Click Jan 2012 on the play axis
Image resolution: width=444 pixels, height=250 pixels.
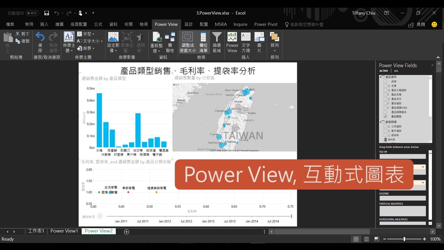[x=165, y=221]
